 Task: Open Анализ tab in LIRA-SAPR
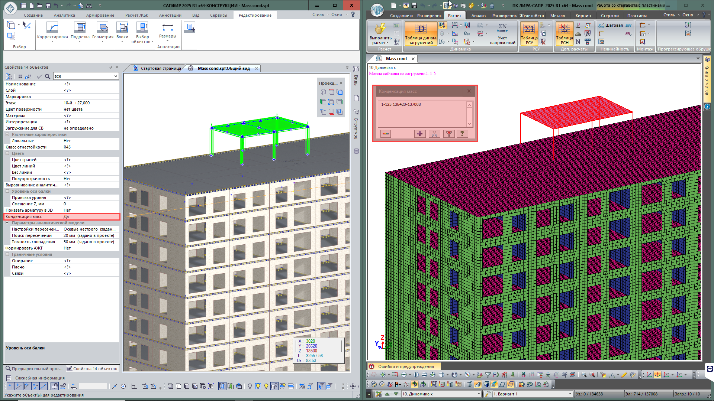[x=478, y=16]
